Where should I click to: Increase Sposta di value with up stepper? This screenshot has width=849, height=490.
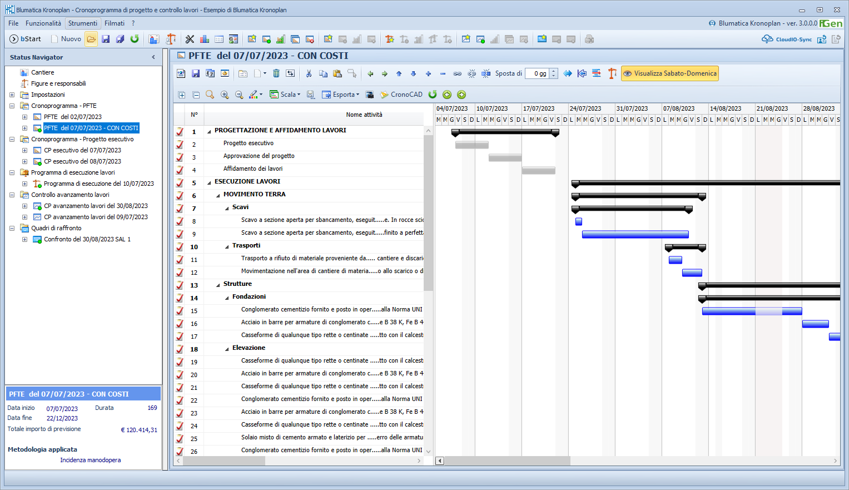tap(554, 71)
